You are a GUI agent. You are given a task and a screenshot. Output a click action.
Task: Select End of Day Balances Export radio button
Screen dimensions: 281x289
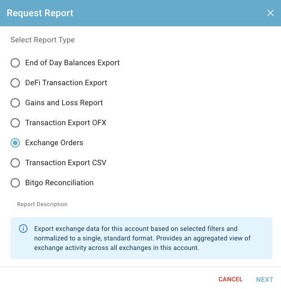(15, 63)
